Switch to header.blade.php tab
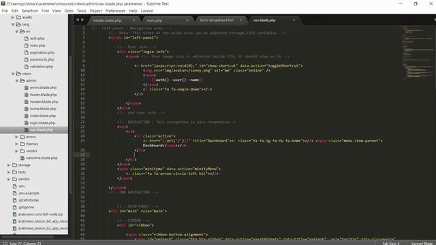This screenshot has height=245, width=436. pos(108,20)
